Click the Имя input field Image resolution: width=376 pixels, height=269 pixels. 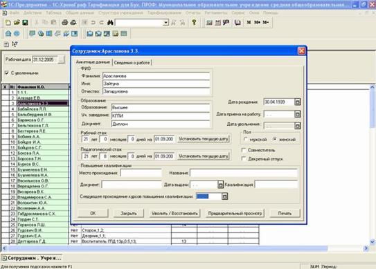click(156, 84)
